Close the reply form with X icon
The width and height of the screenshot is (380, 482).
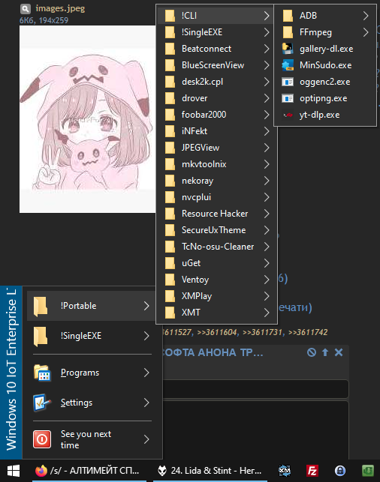[339, 352]
